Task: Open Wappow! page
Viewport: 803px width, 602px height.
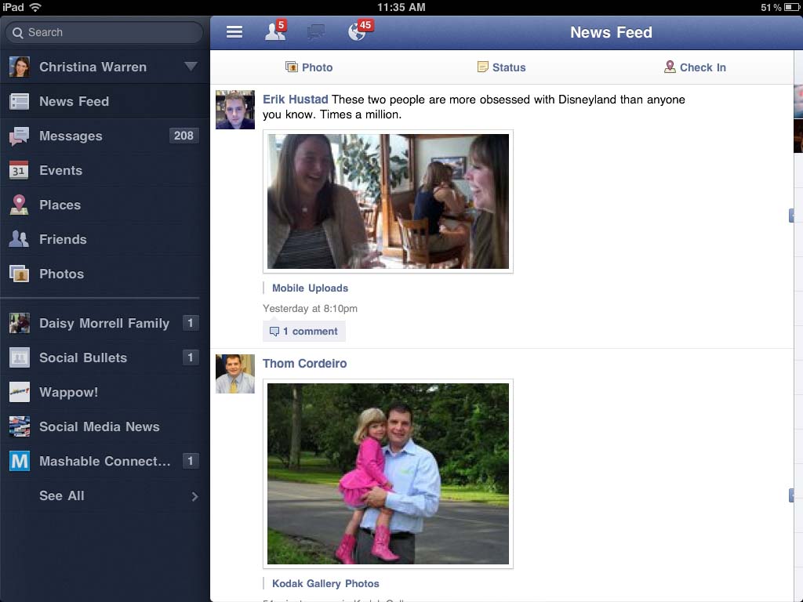Action: coord(104,392)
